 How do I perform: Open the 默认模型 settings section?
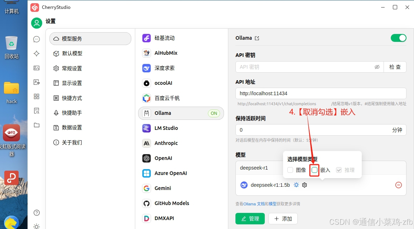(90, 54)
